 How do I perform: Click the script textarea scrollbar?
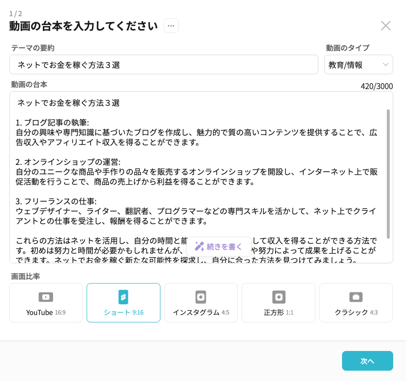coord(388,172)
